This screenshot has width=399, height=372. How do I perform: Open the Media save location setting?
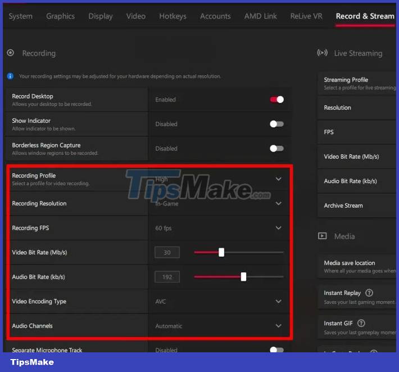(356, 267)
